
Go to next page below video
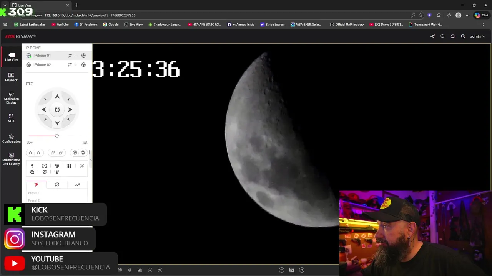(x=302, y=270)
